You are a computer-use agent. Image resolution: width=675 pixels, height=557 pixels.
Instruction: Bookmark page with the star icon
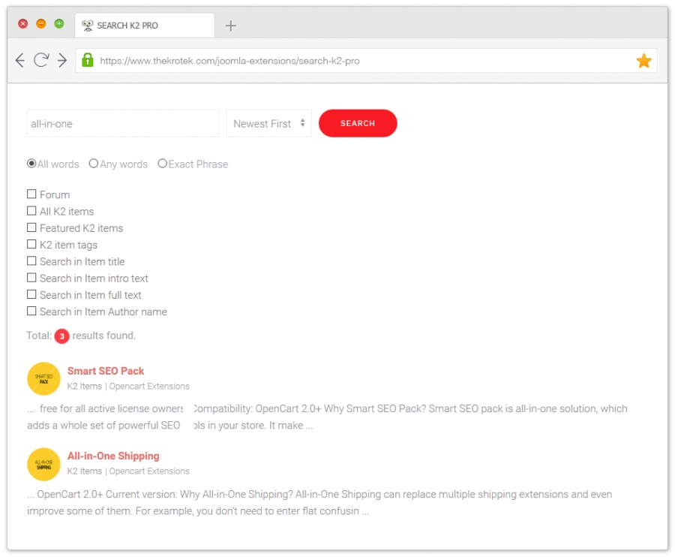643,61
